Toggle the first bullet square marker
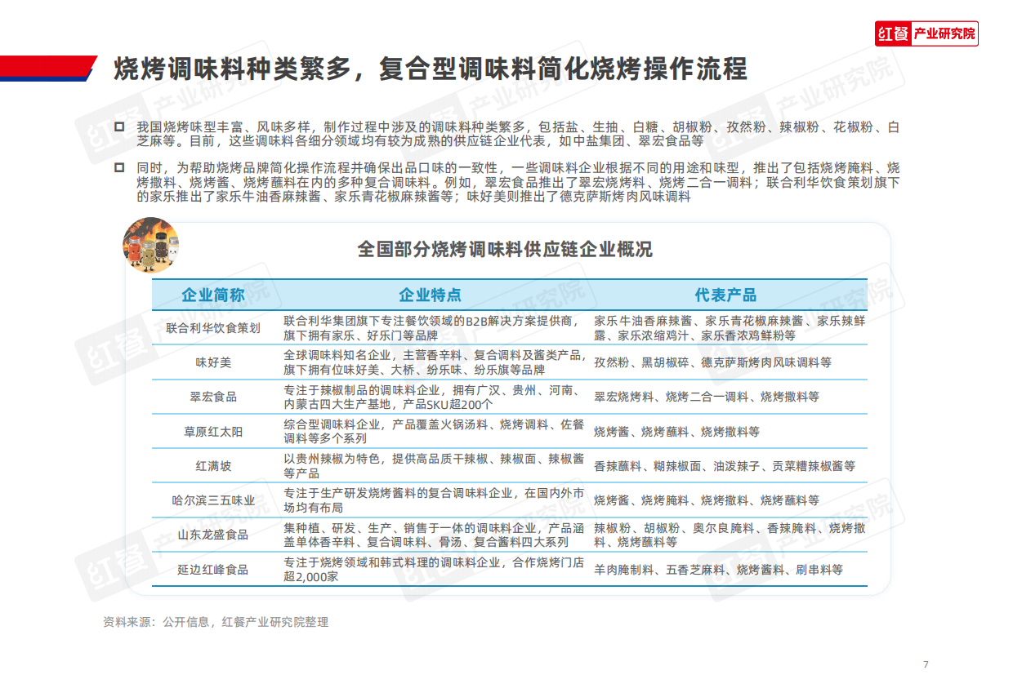 tap(117, 127)
